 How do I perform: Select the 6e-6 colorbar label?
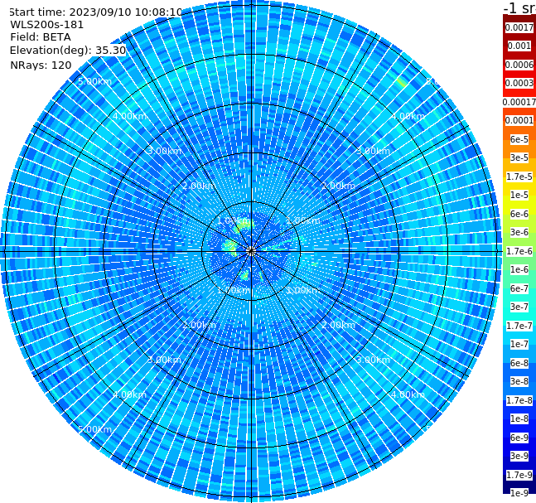[519, 214]
